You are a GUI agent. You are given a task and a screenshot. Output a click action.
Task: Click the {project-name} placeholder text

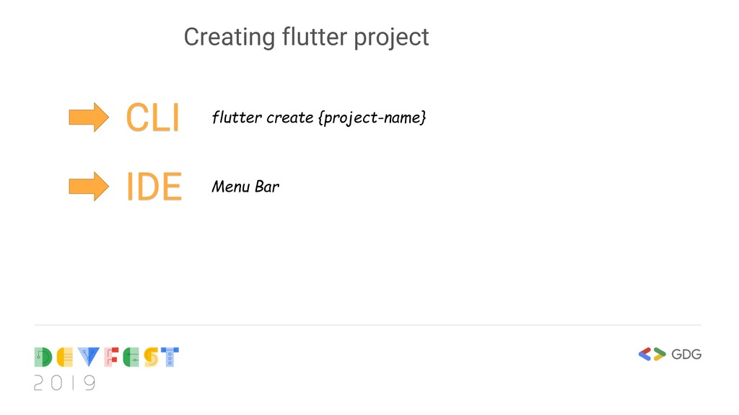pos(372,117)
